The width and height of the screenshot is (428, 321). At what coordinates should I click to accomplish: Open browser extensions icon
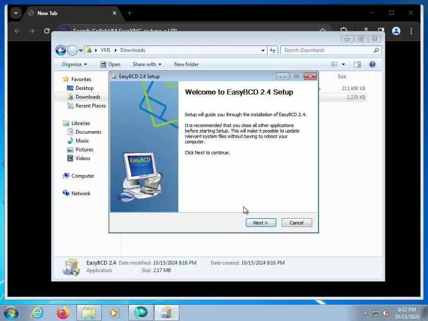344,30
